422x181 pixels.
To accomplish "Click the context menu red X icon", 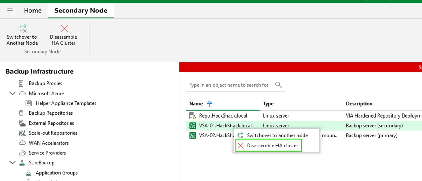I will click(241, 146).
